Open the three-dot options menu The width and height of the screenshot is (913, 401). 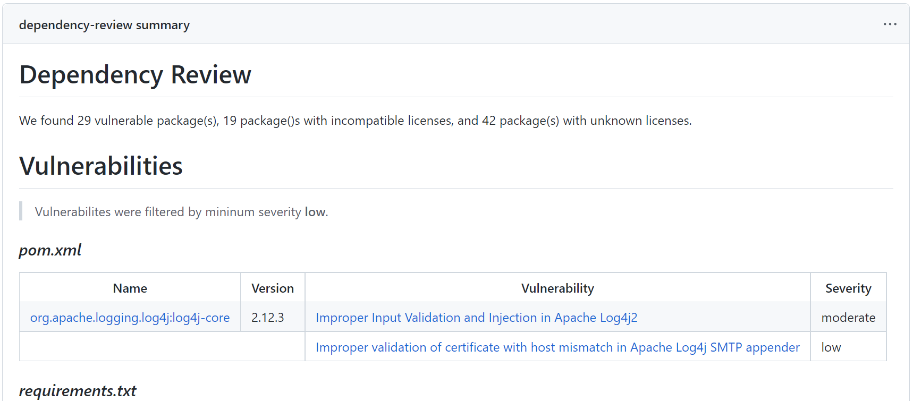[890, 24]
